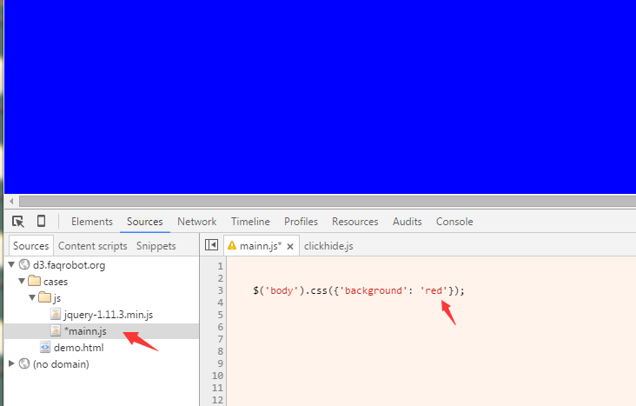
Task: Open demo.html file
Action: pyautogui.click(x=79, y=348)
